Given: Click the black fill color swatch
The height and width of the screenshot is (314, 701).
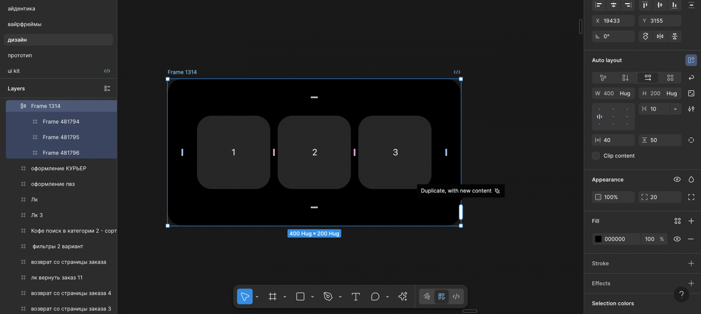Looking at the screenshot, I should tap(598, 239).
